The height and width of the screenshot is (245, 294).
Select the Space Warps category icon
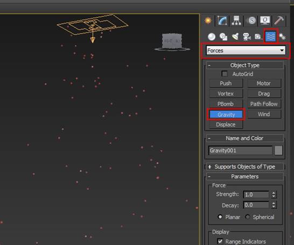coord(270,37)
